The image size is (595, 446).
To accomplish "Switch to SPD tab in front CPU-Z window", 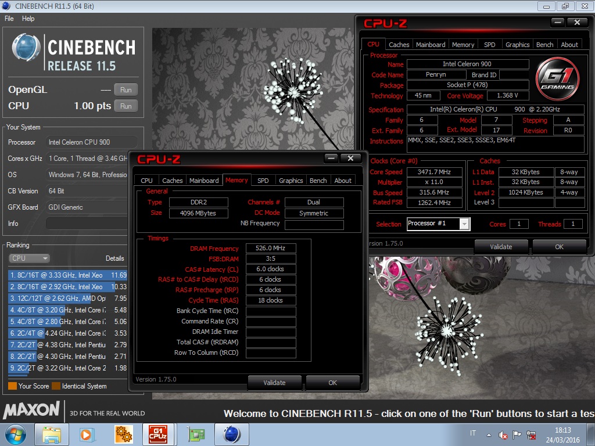I will (x=263, y=181).
